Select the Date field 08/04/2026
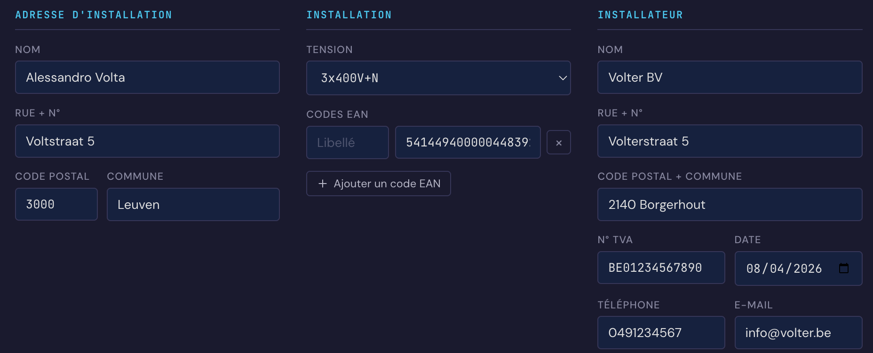The width and height of the screenshot is (873, 353). [799, 269]
